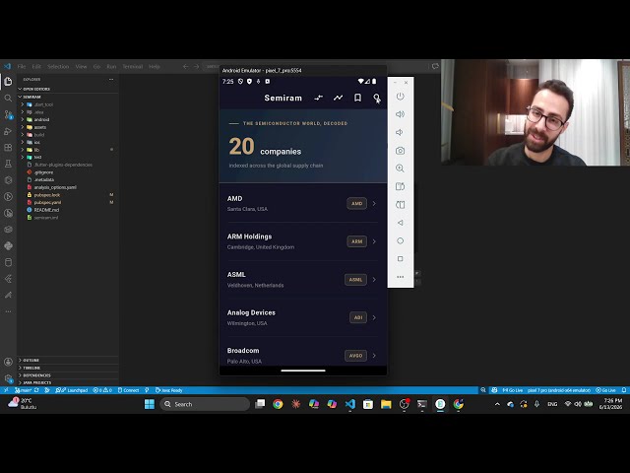Click the emulator Back triangle button

point(401,223)
